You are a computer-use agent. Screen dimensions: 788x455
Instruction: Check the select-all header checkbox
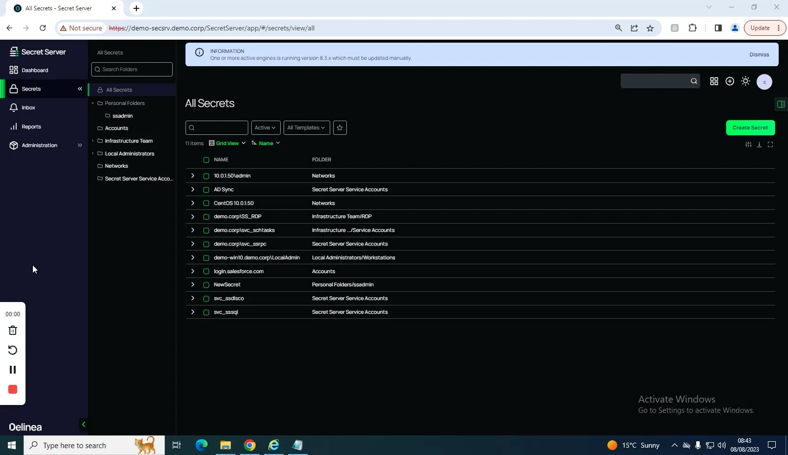pos(206,160)
